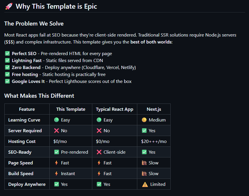
Task: Click The Problem We Solve heading
Action: click(x=34, y=23)
